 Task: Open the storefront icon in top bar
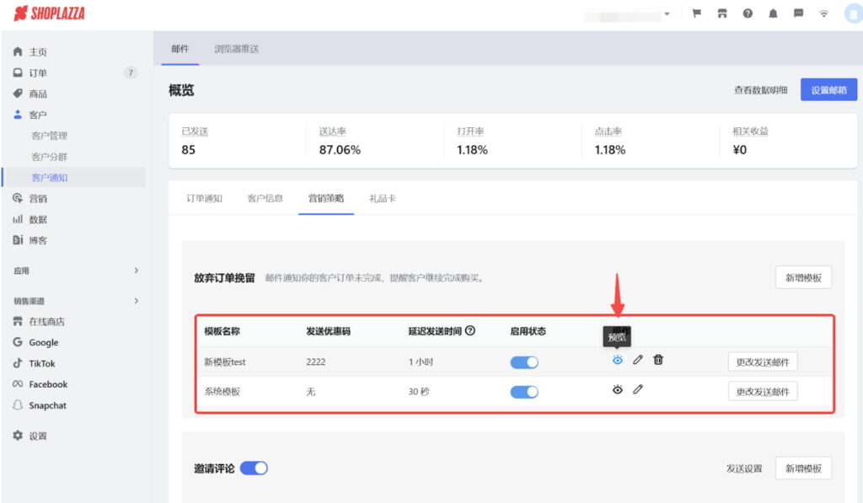722,13
